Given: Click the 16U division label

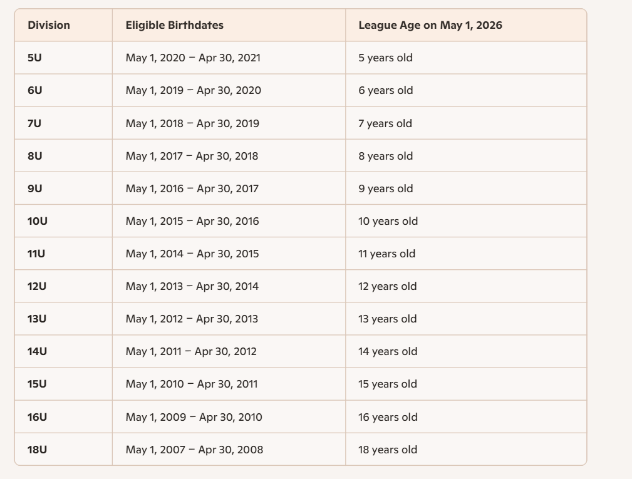Looking at the screenshot, I should pyautogui.click(x=38, y=417).
